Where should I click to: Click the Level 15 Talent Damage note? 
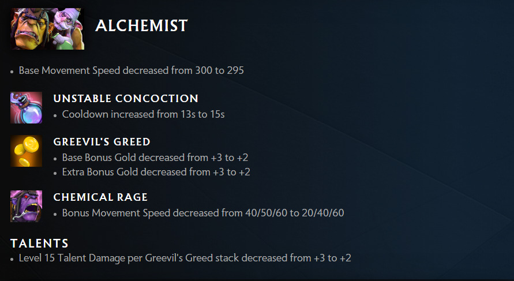coord(185,258)
